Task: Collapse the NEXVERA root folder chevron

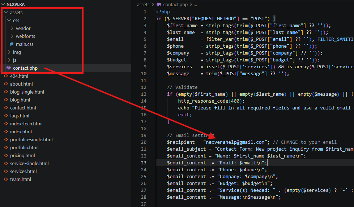Action: pos(3,4)
